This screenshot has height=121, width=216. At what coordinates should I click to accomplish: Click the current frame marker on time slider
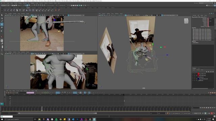[42, 108]
